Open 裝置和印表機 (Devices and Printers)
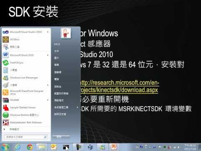 click(x=61, y=94)
